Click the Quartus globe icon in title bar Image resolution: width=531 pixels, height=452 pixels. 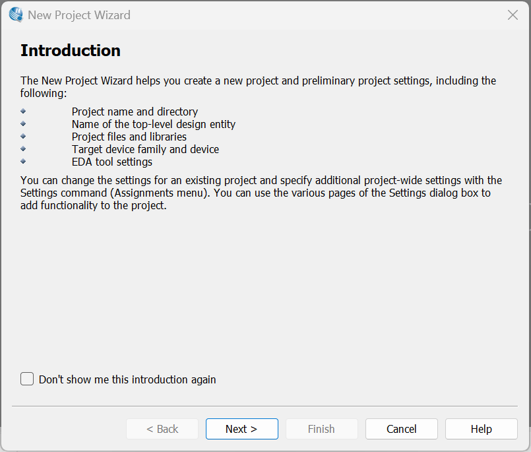(x=16, y=15)
